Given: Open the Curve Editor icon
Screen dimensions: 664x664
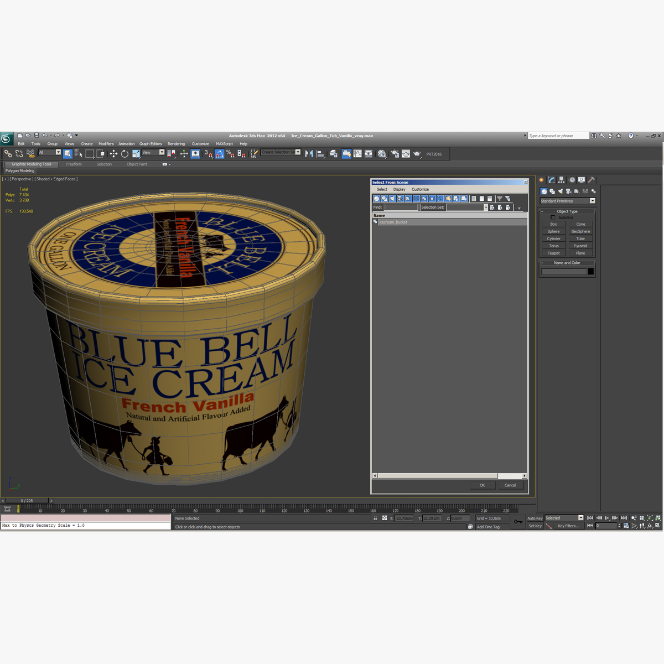Looking at the screenshot, I should pos(357,154).
